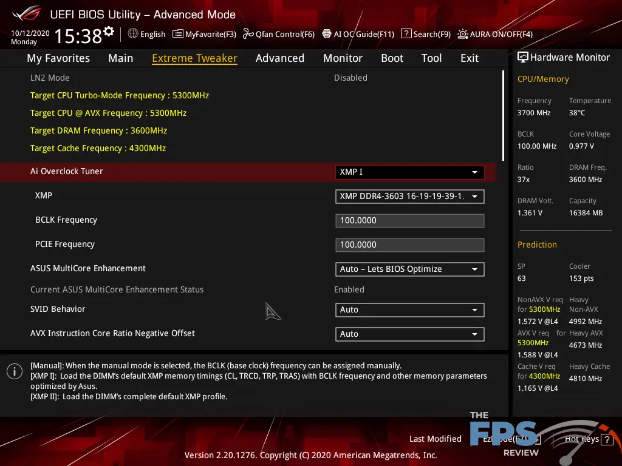The width and height of the screenshot is (622, 466).
Task: Change the BIOS language from English
Action: click(146, 34)
